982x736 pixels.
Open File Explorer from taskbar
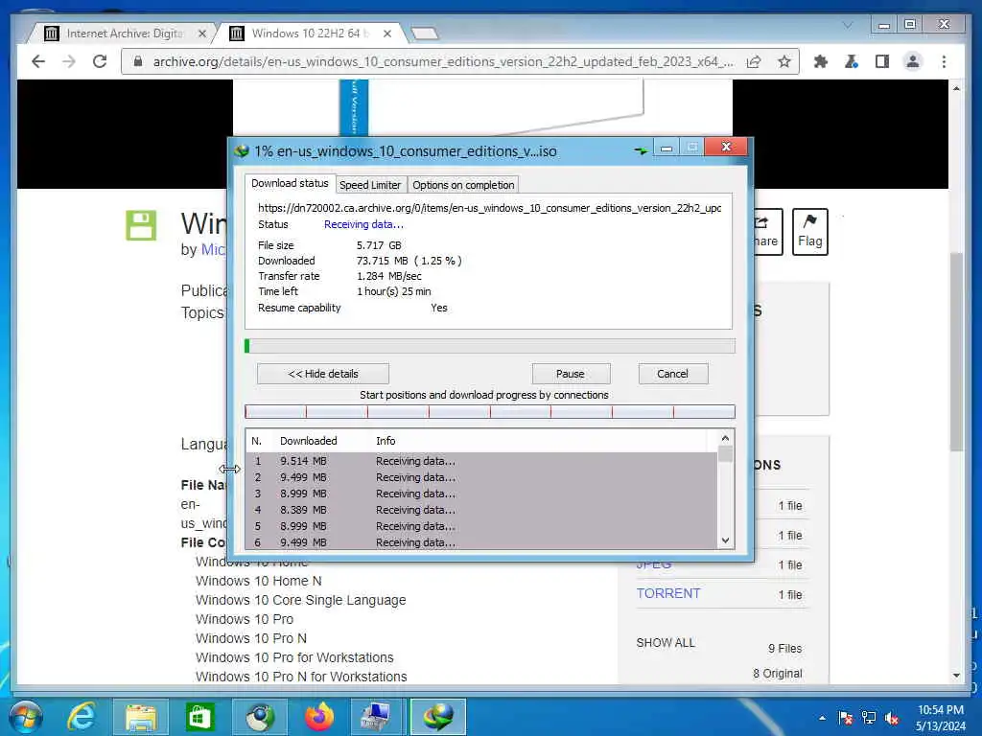140,717
